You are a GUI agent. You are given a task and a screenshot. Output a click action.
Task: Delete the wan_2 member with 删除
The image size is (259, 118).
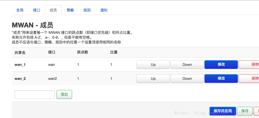[x=249, y=79]
